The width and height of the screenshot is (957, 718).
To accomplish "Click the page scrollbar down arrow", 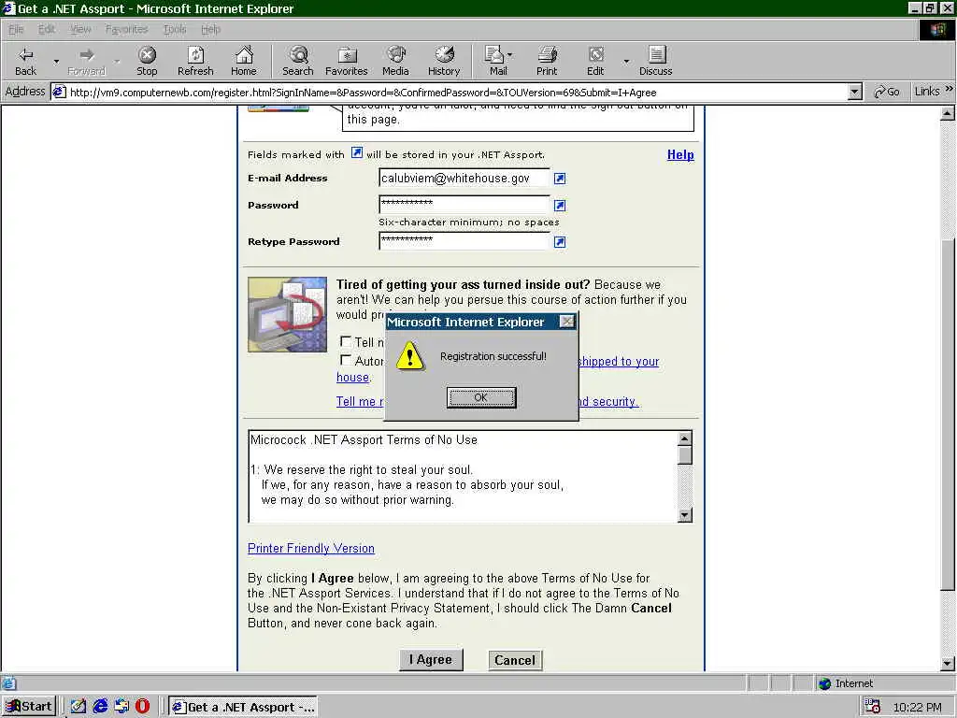I will point(947,663).
